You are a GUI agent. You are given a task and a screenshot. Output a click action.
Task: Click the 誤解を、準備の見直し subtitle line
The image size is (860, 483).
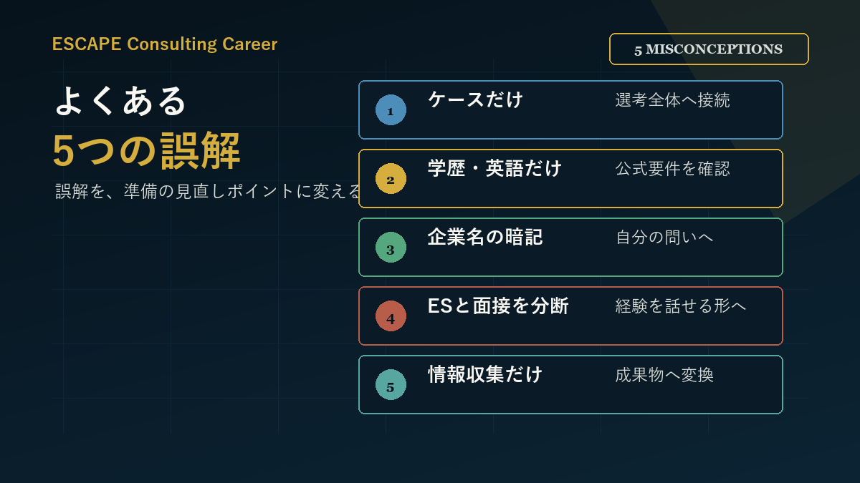point(209,191)
